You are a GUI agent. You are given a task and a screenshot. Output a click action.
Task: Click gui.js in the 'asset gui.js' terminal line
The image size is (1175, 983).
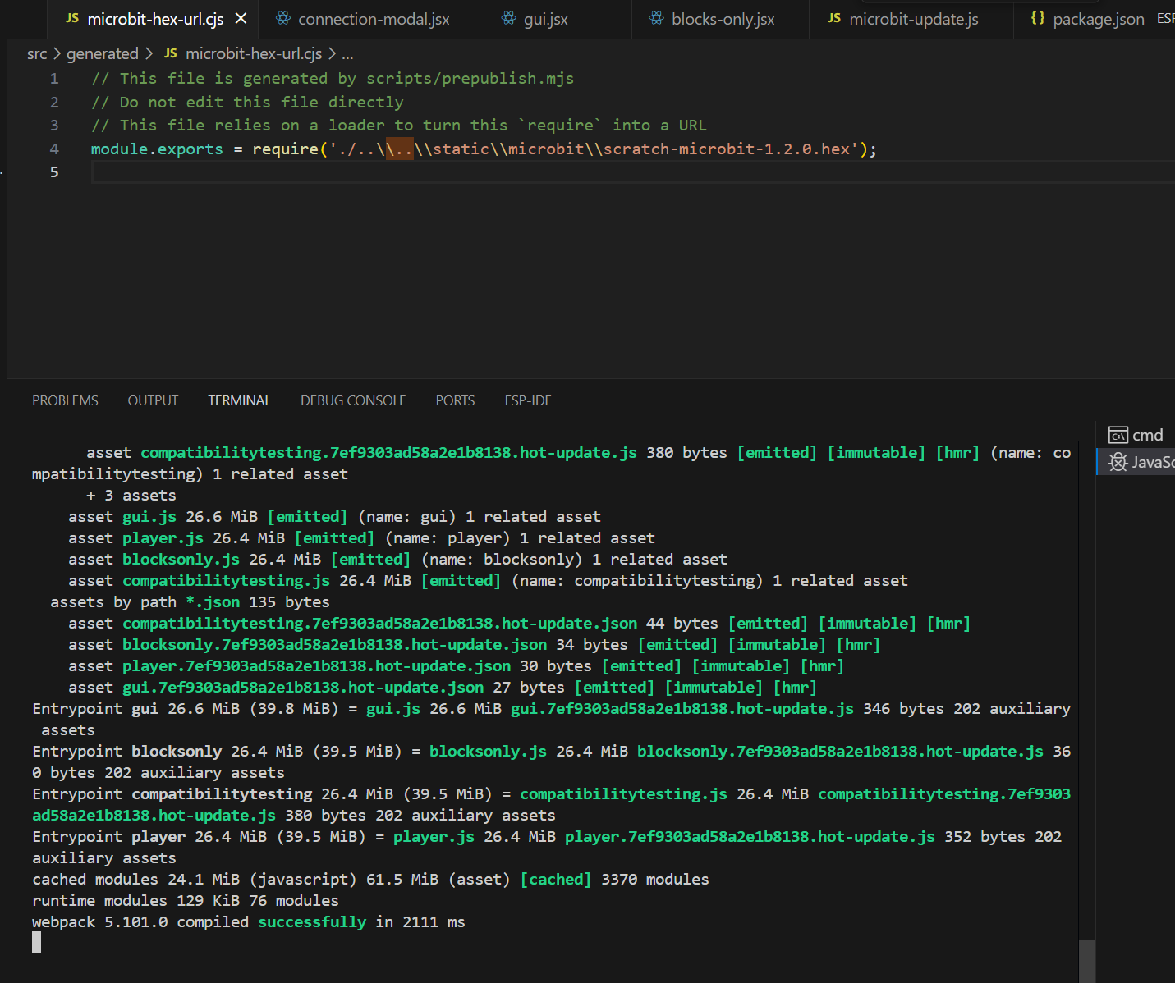point(149,517)
